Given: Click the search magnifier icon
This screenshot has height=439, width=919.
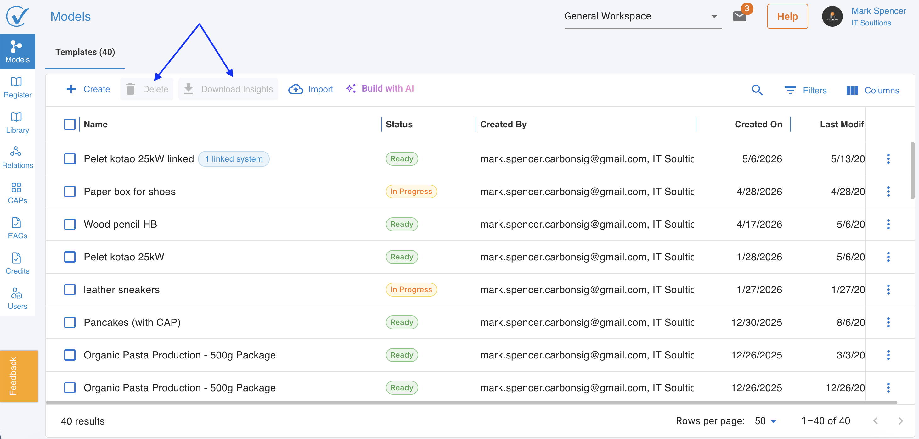Looking at the screenshot, I should 757,90.
